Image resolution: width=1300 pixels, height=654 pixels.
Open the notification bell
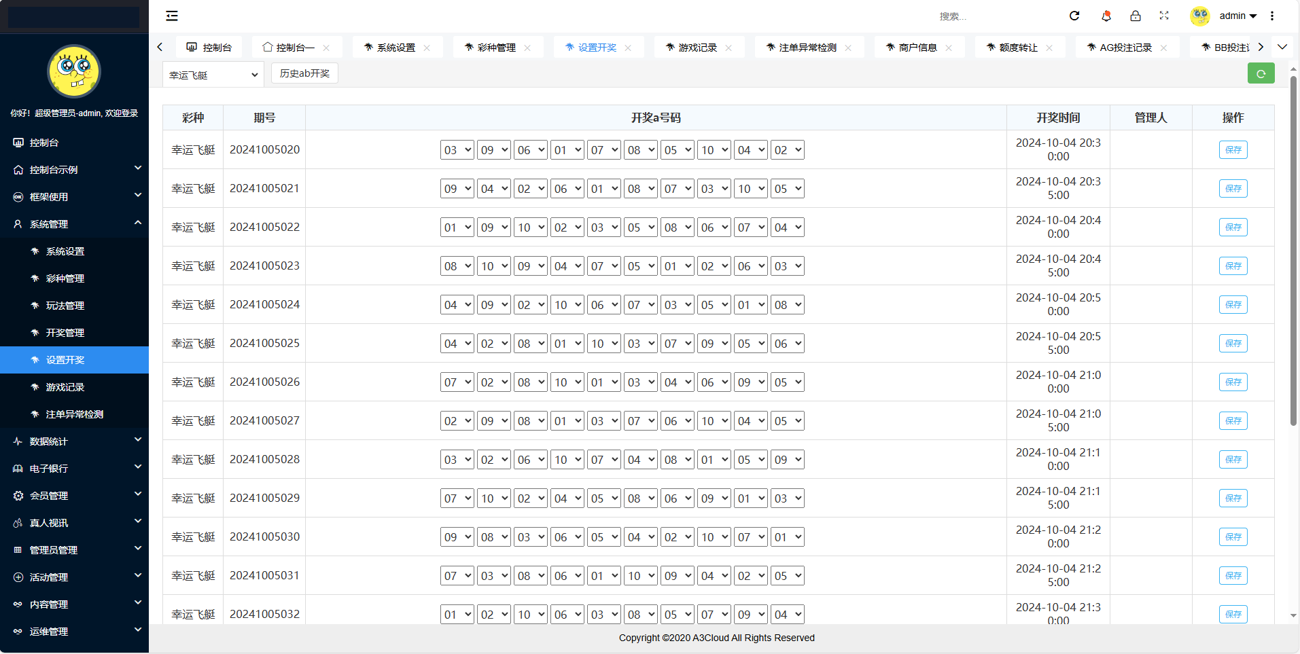(1106, 16)
